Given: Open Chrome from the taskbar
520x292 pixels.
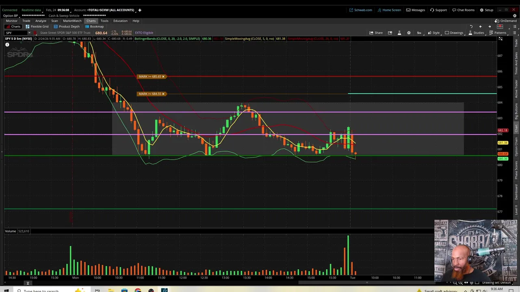Looking at the screenshot, I should pos(138,290).
